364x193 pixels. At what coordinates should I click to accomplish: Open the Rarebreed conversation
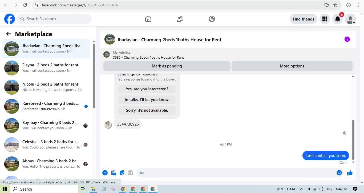(46, 106)
